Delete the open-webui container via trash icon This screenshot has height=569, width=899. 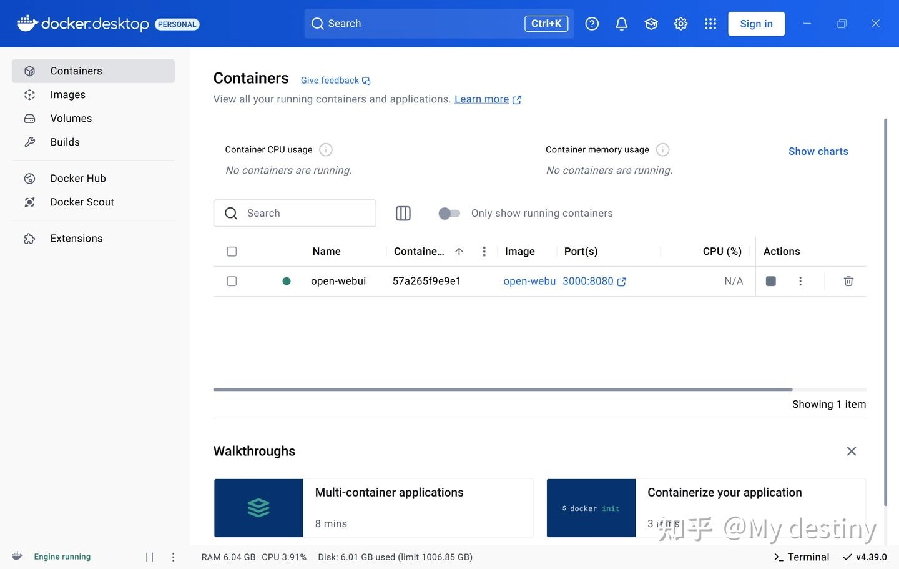848,281
